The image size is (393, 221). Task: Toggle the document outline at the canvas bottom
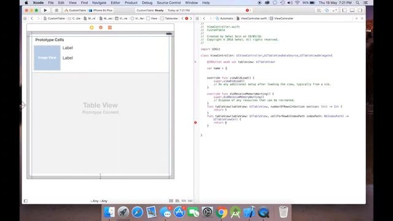coord(26,201)
